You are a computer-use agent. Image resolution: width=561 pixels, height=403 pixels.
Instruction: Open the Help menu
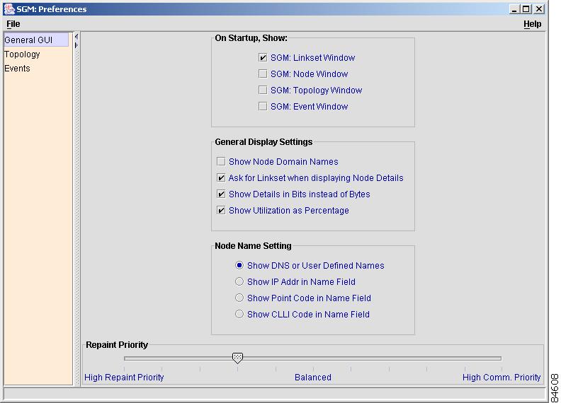(532, 24)
